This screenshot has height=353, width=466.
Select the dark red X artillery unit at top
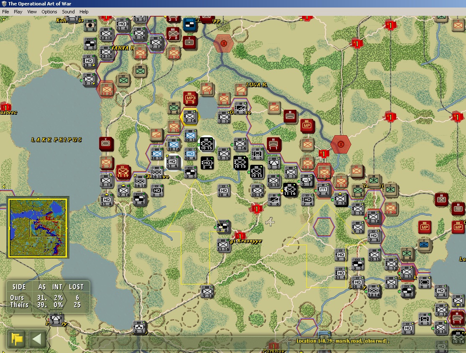click(x=189, y=43)
